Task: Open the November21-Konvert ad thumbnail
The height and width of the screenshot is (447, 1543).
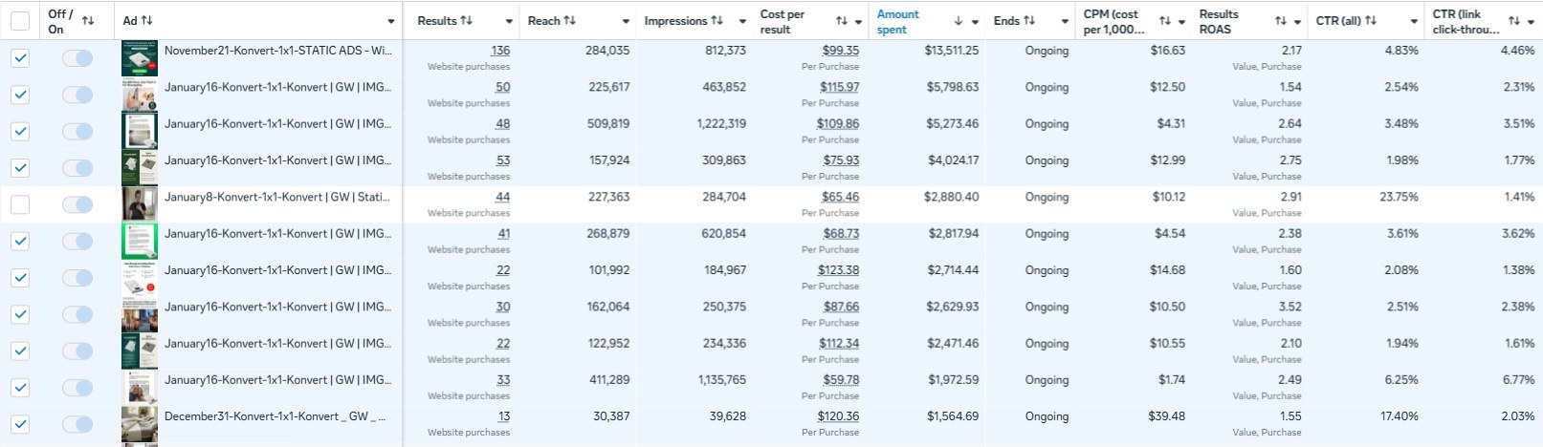Action: pyautogui.click(x=140, y=58)
